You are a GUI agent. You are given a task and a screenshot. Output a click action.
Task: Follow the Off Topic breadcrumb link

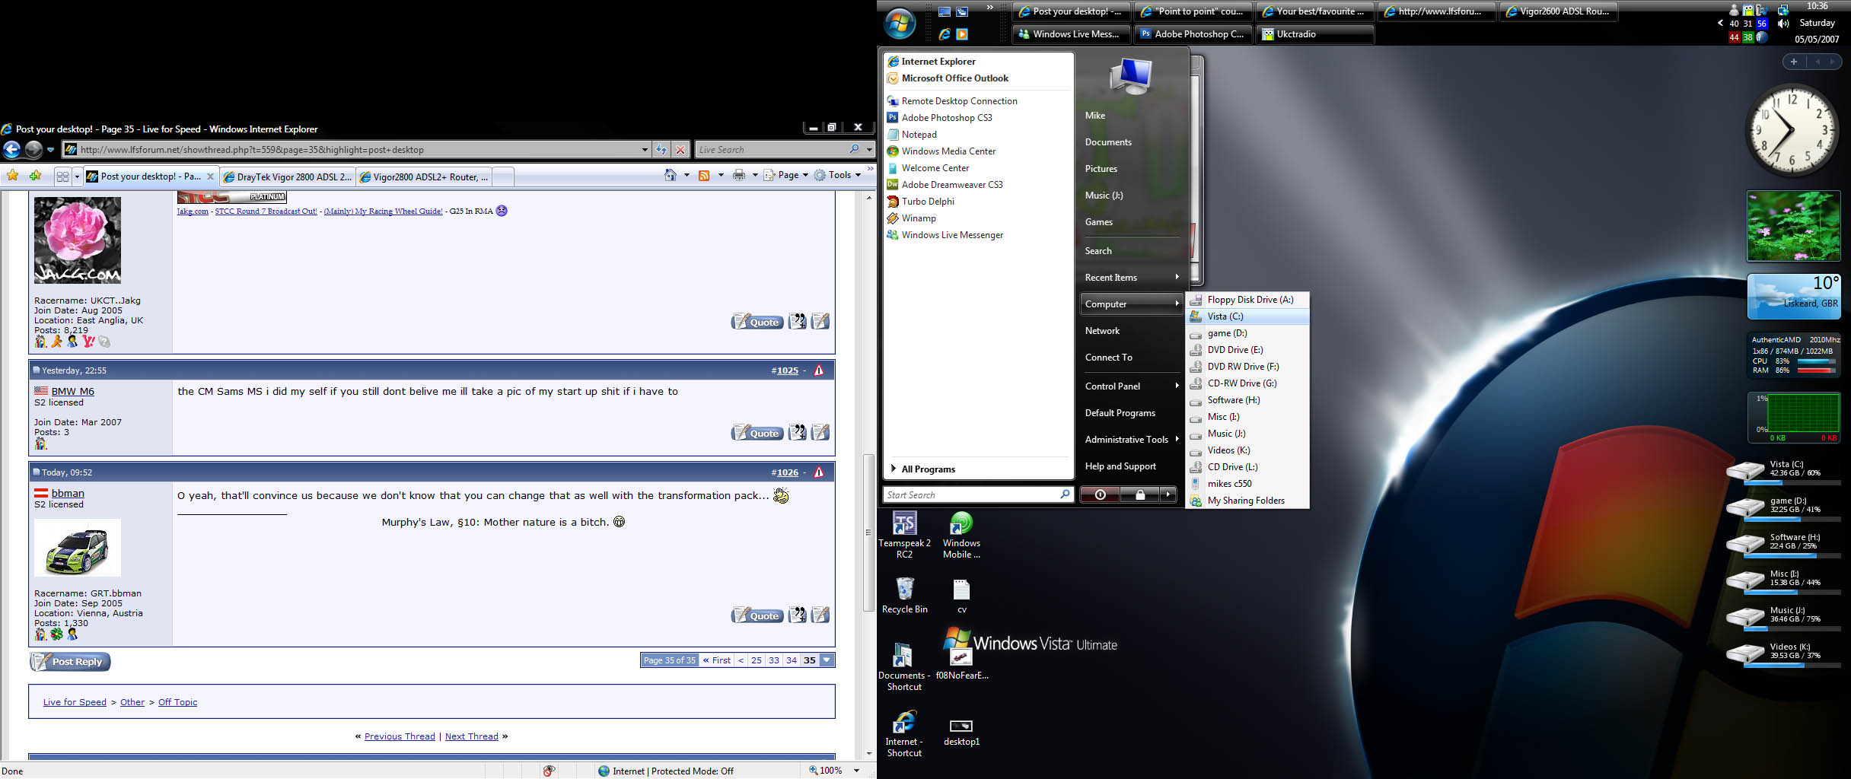(177, 702)
